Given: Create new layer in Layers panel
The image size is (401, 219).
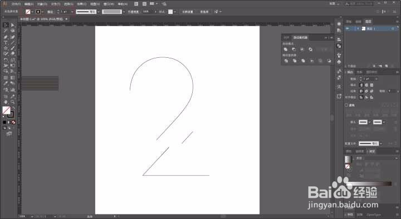Looking at the screenshot, I should click(386, 66).
